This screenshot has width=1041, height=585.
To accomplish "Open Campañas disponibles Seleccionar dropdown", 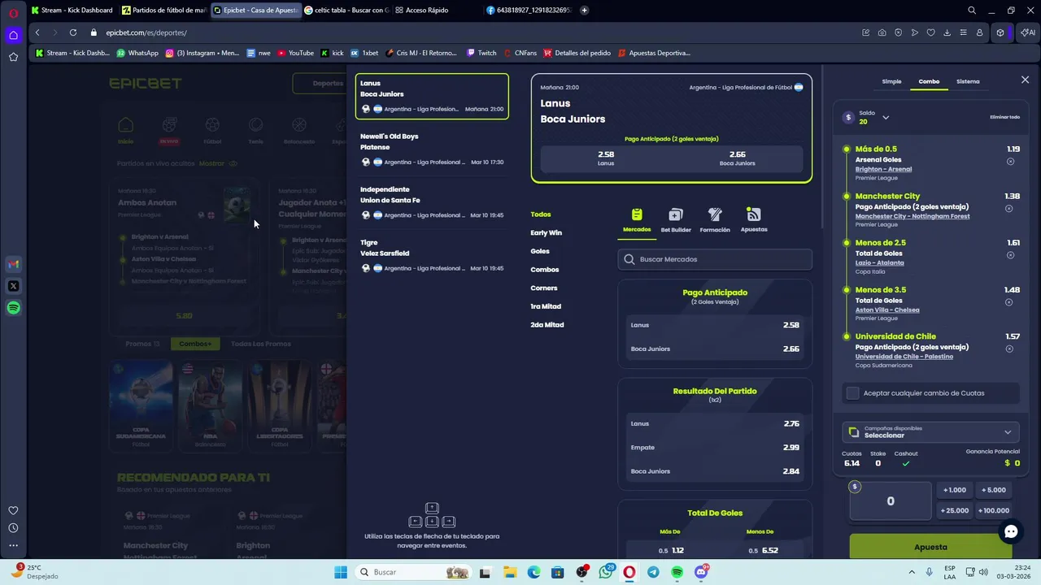I will pyautogui.click(x=930, y=431).
